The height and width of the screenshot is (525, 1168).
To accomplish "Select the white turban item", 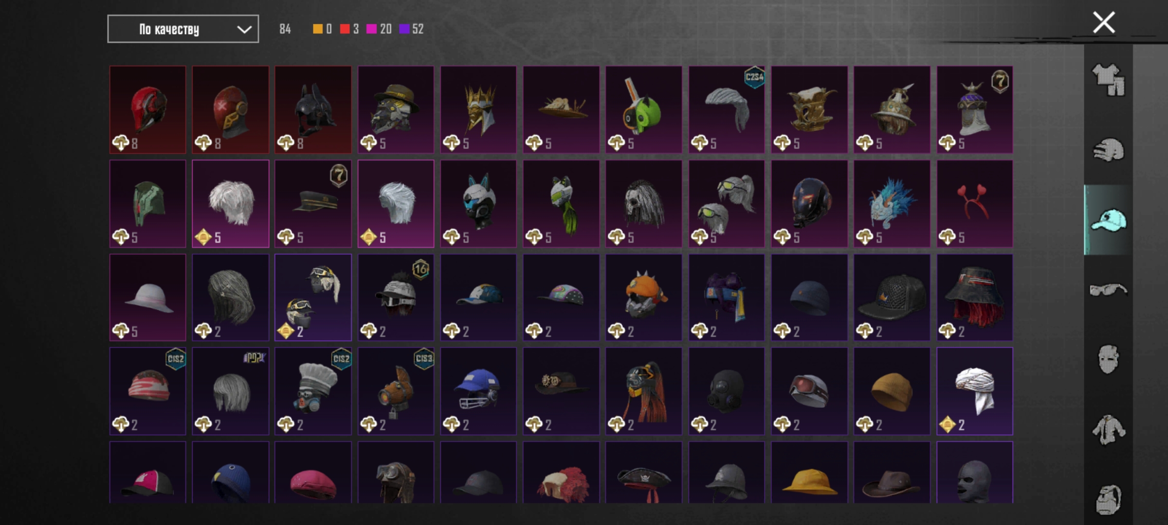I will pos(975,391).
